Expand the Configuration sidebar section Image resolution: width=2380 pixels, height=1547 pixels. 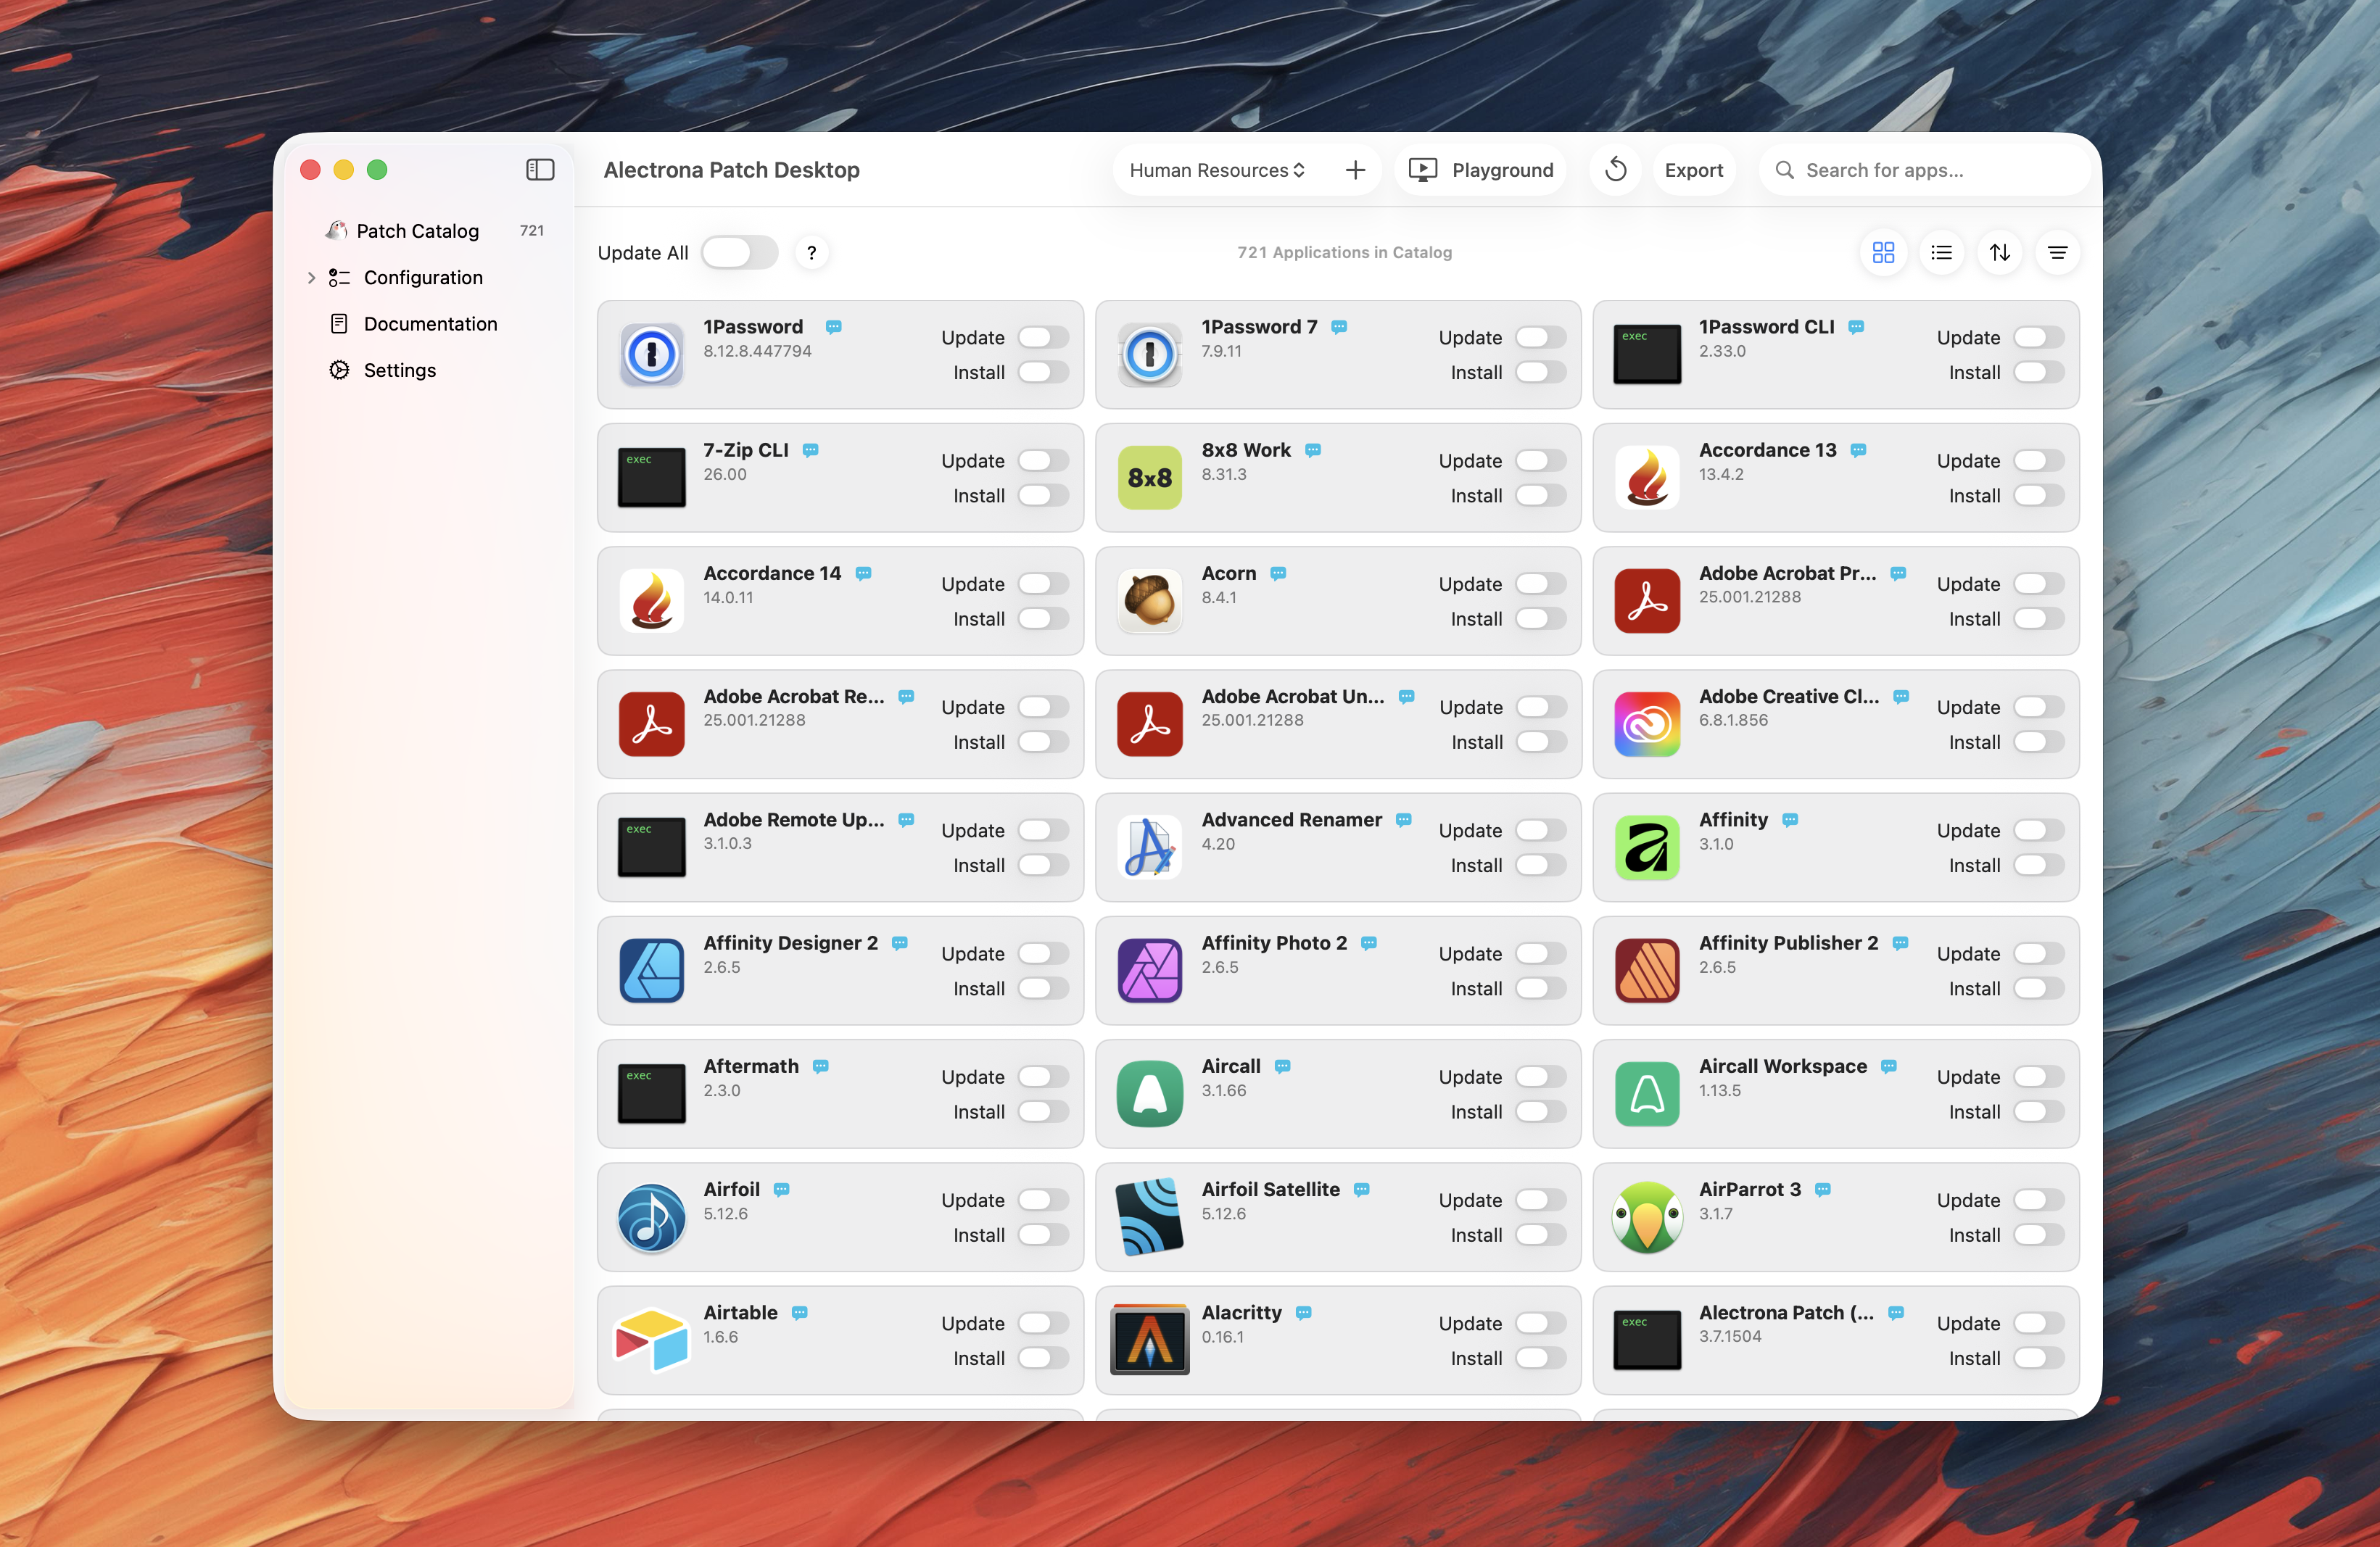point(311,278)
